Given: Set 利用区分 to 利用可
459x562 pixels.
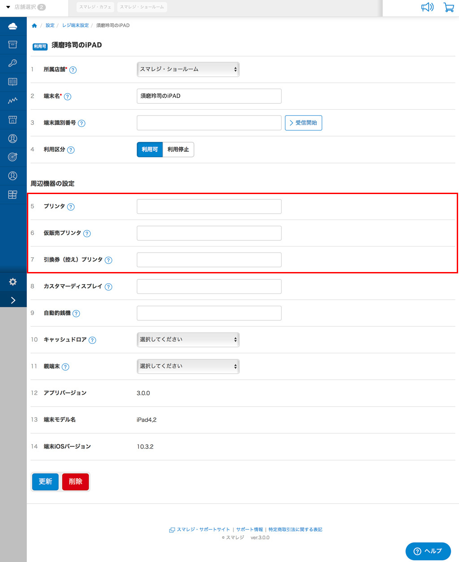Looking at the screenshot, I should (x=150, y=150).
